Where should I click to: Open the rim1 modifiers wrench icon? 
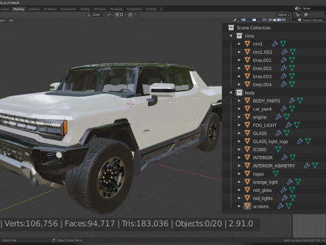point(274,44)
